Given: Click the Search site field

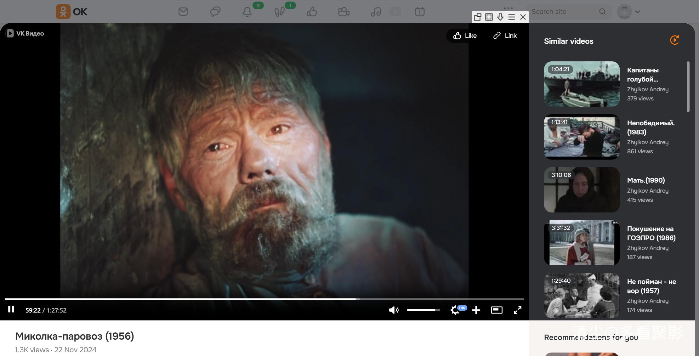Looking at the screenshot, I should click(x=564, y=12).
